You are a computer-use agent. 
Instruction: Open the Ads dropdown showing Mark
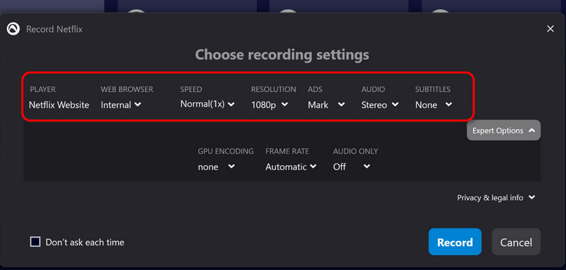coord(326,105)
